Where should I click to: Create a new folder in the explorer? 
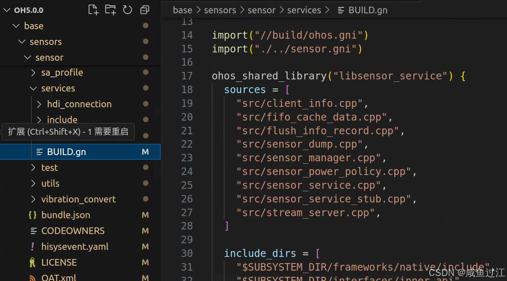[110, 10]
